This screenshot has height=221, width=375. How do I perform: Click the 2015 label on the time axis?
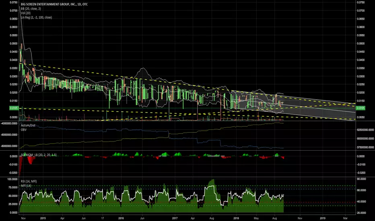tap(43, 218)
